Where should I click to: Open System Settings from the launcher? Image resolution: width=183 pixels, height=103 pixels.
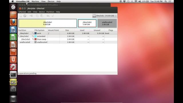point(13,67)
